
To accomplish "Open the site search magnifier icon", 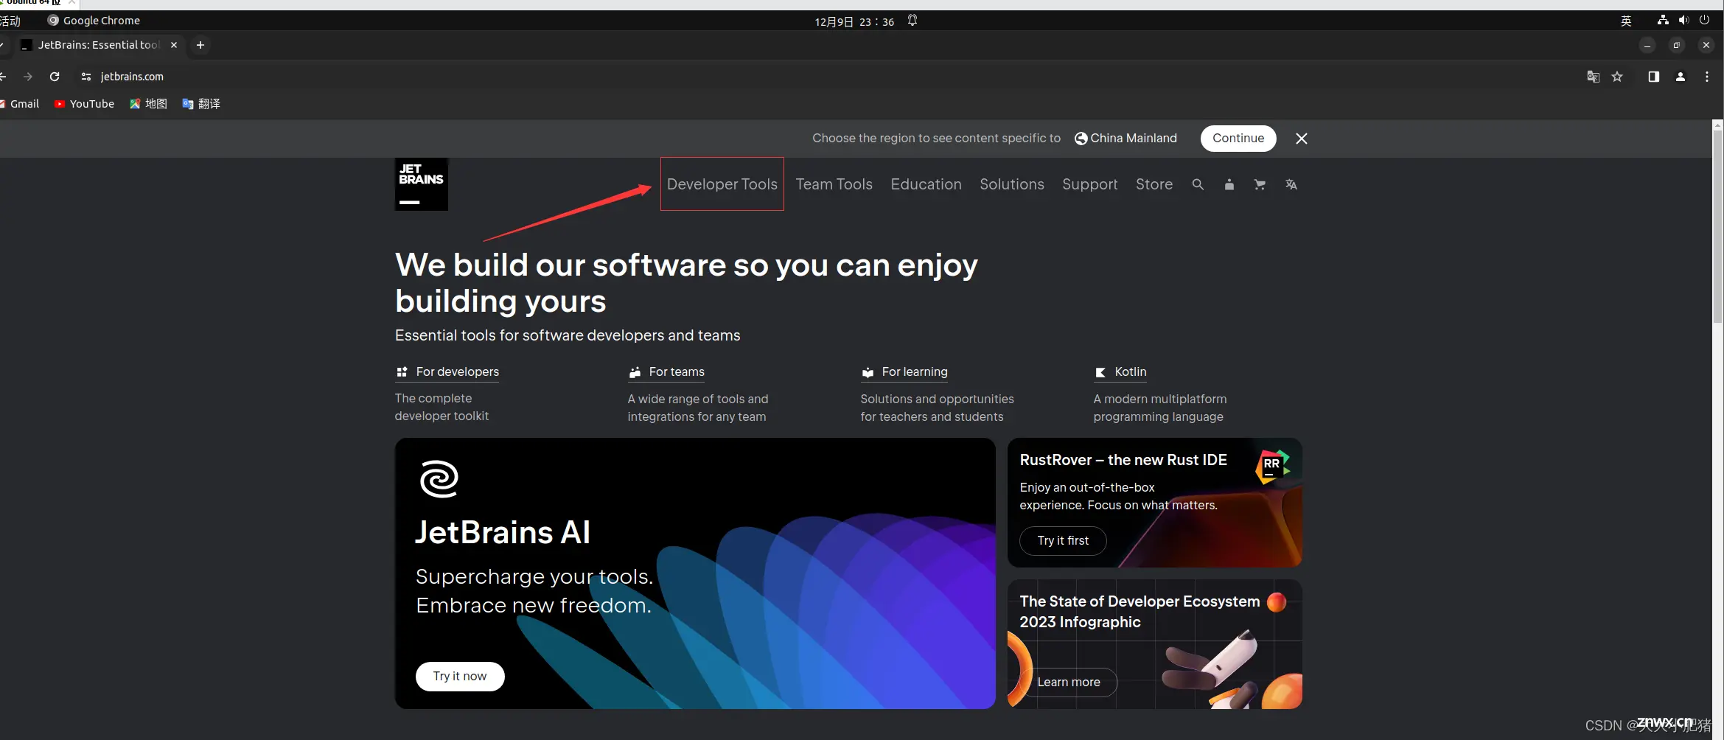I will pyautogui.click(x=1198, y=184).
